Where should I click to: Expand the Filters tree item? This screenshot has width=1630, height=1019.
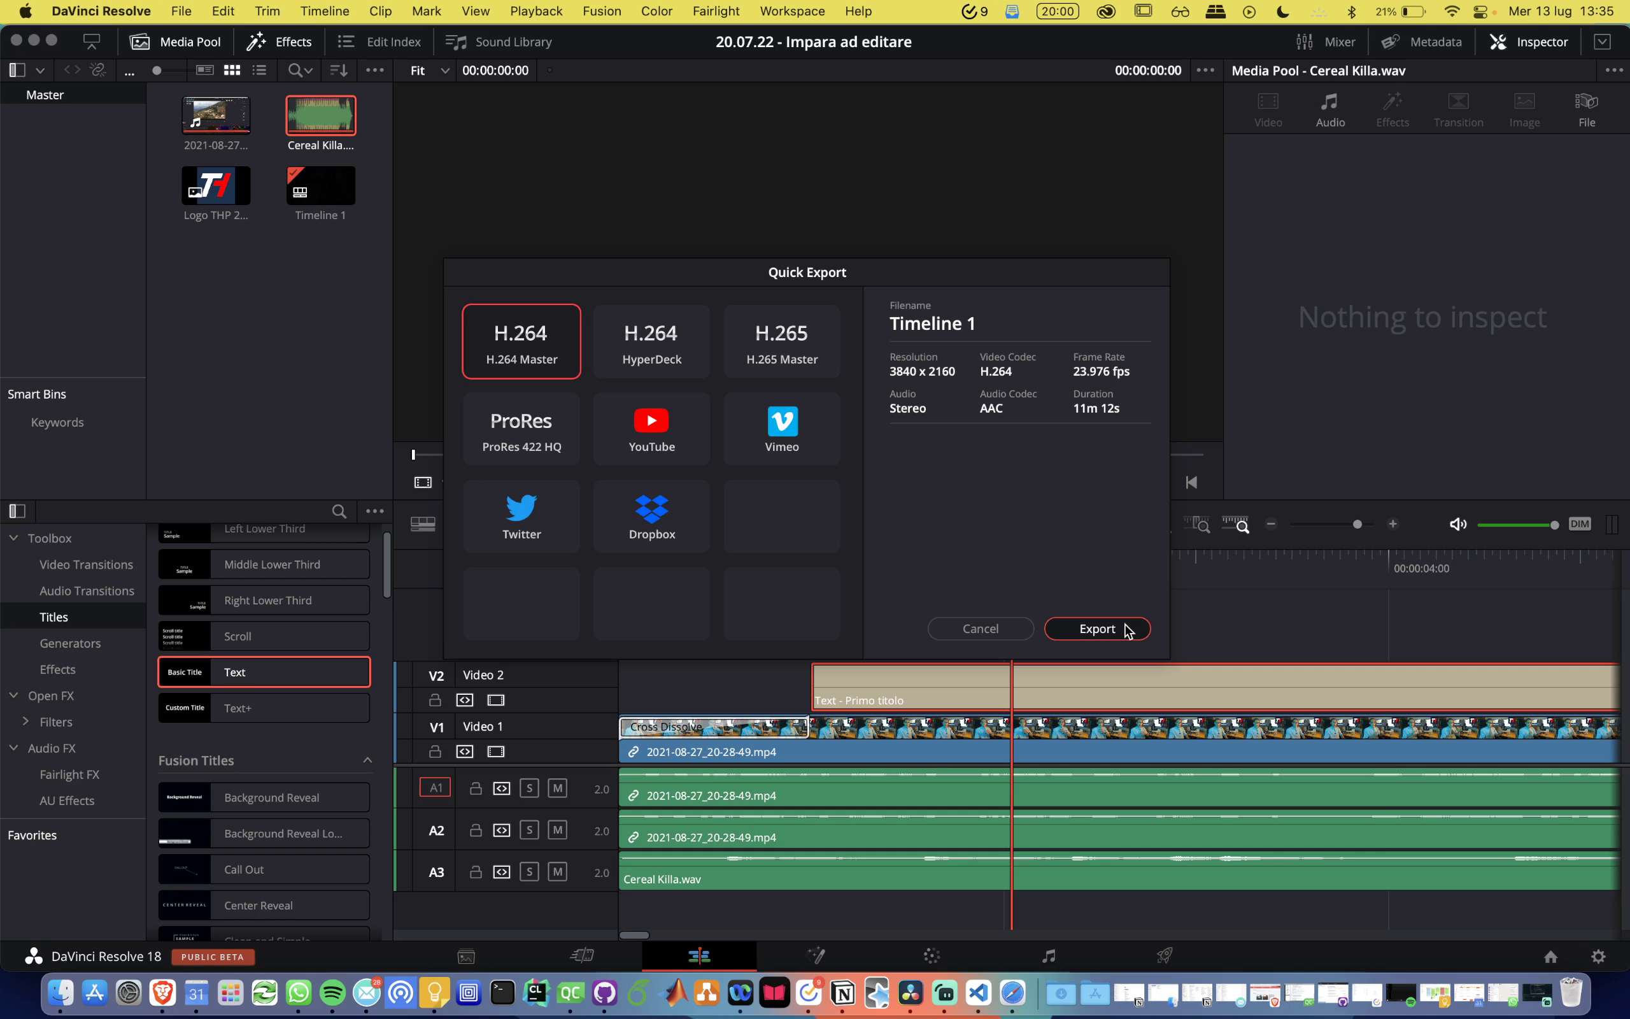tap(25, 721)
